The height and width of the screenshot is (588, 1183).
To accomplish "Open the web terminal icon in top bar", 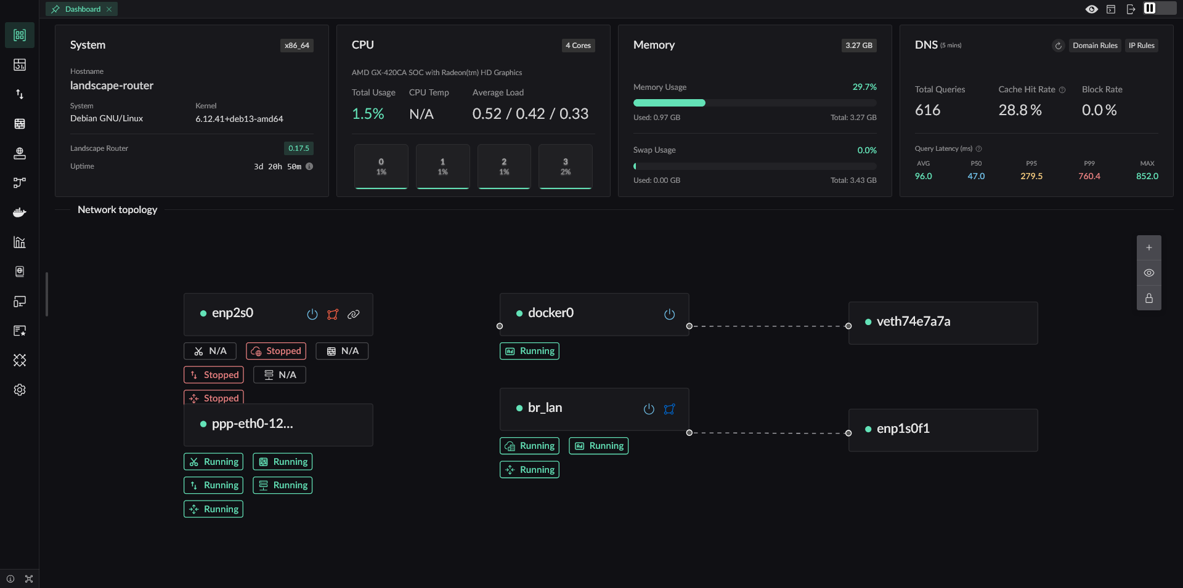I will click(1111, 9).
